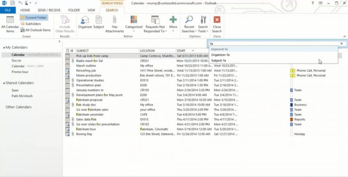This screenshot has width=348, height=177.
Task: Click the Close Search button
Action: coord(217,24)
